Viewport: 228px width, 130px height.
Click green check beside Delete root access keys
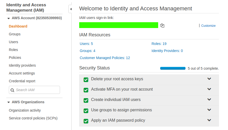click(86, 80)
